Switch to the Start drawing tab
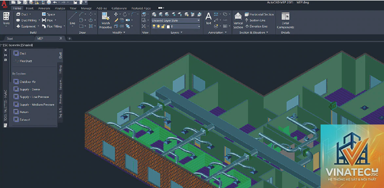The width and height of the screenshot is (384, 188). tap(10, 39)
